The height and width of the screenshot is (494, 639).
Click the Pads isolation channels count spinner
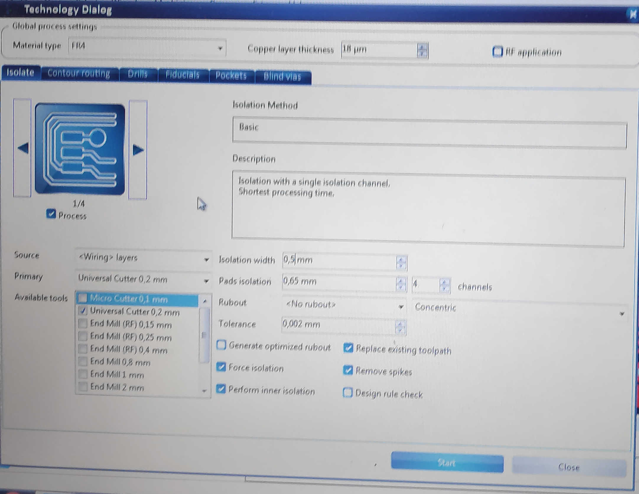[444, 285]
